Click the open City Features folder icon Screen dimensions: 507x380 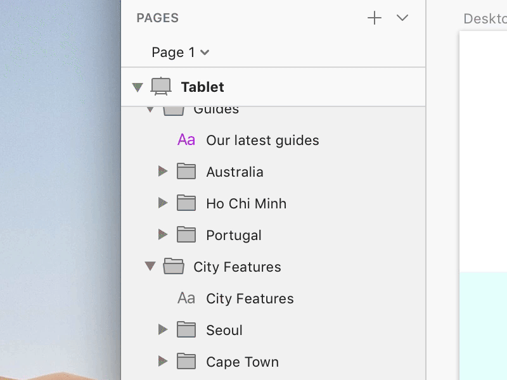click(174, 267)
